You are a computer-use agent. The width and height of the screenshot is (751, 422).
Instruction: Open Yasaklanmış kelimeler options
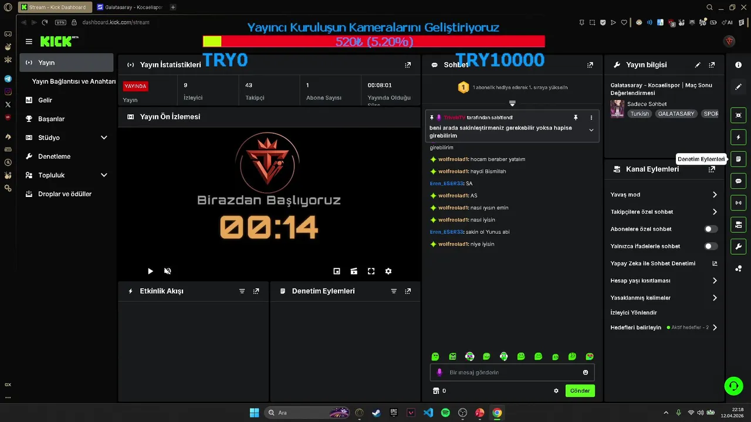point(715,298)
